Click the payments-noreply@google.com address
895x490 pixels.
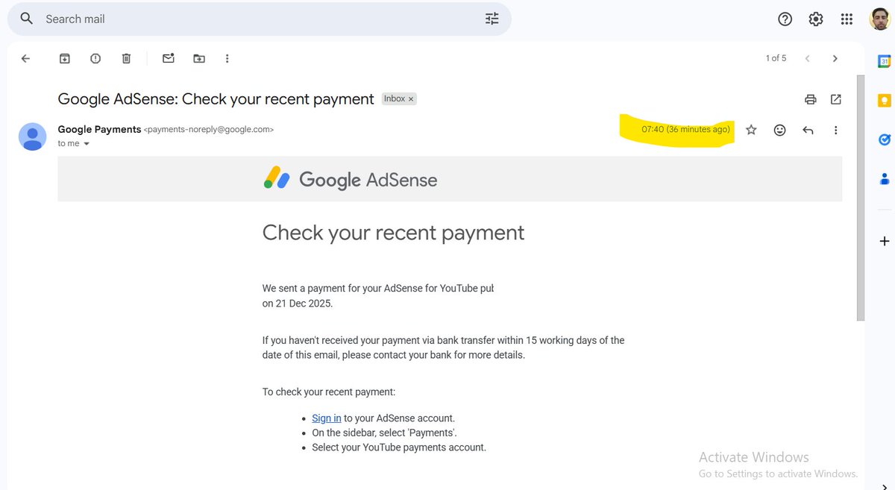[209, 130]
